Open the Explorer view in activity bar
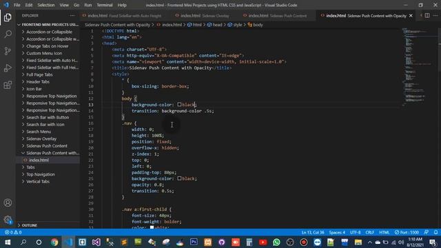The width and height of the screenshot is (441, 248). [8, 17]
